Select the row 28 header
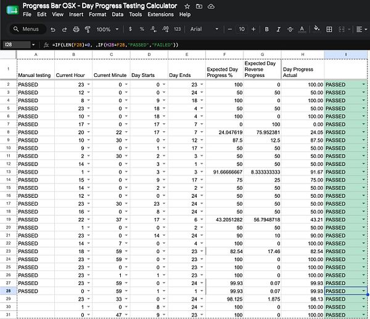This screenshot has height=319, width=370. (x=8, y=291)
